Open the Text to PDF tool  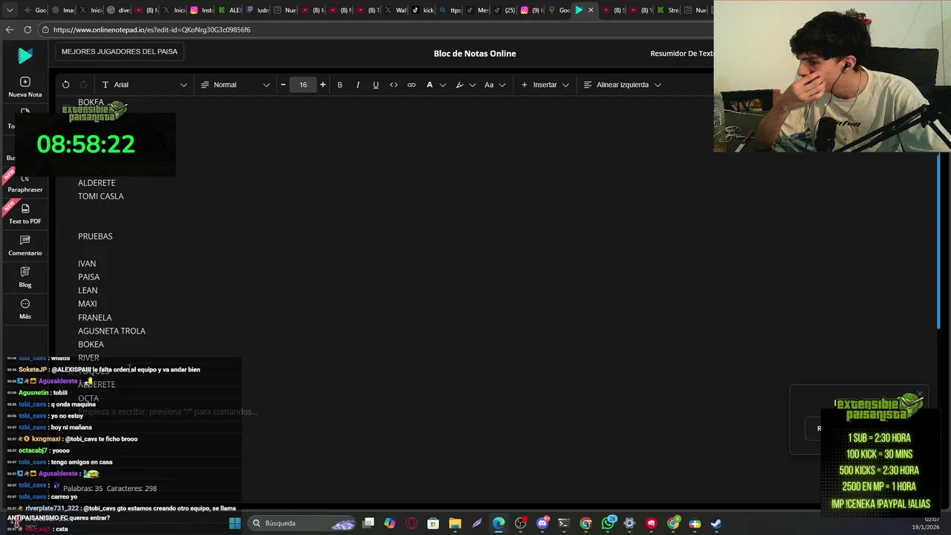click(x=25, y=214)
